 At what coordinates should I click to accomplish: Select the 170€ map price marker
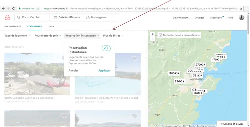pyautogui.click(x=216, y=60)
